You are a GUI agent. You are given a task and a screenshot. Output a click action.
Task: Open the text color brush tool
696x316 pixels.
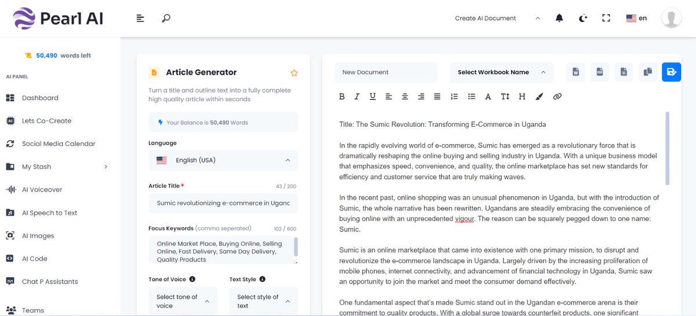[x=539, y=97]
